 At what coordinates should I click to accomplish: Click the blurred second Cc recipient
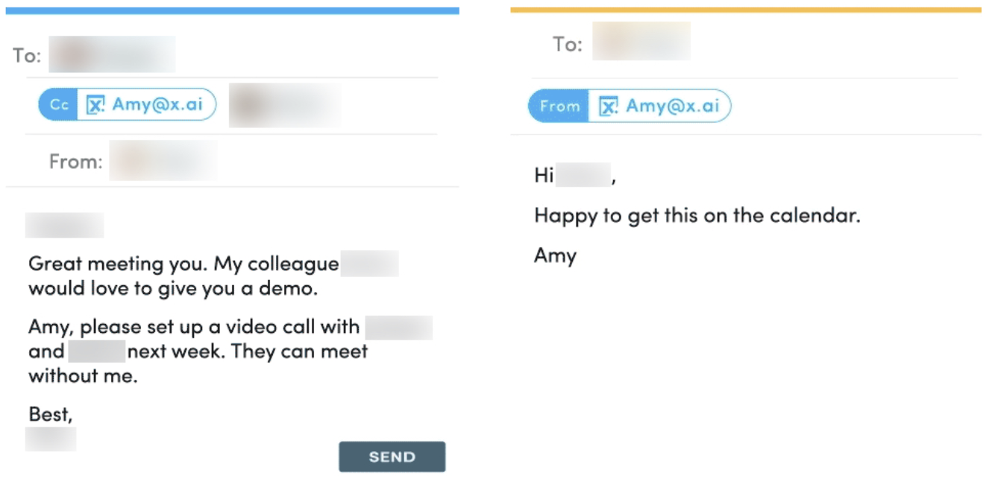pyautogui.click(x=285, y=105)
